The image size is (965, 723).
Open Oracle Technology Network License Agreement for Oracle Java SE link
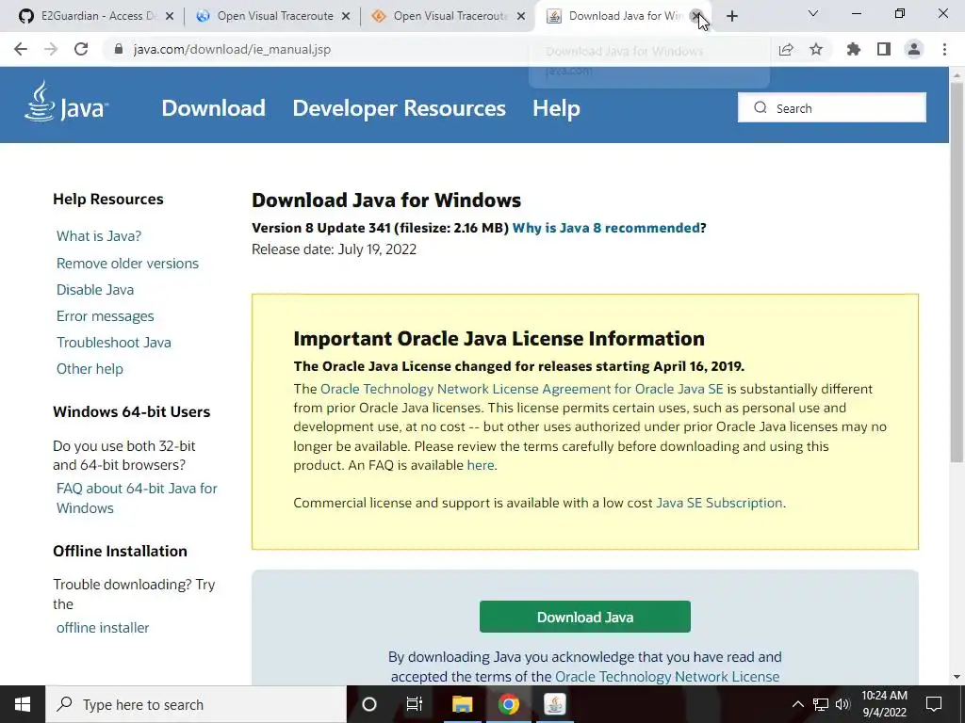(522, 389)
